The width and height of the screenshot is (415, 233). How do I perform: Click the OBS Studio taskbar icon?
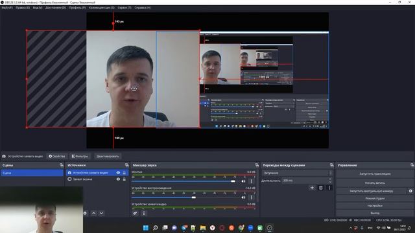coord(270,228)
